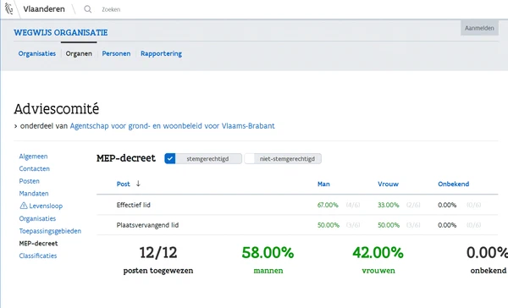Click the 12/12 posten toegewezen figure

[x=158, y=253]
